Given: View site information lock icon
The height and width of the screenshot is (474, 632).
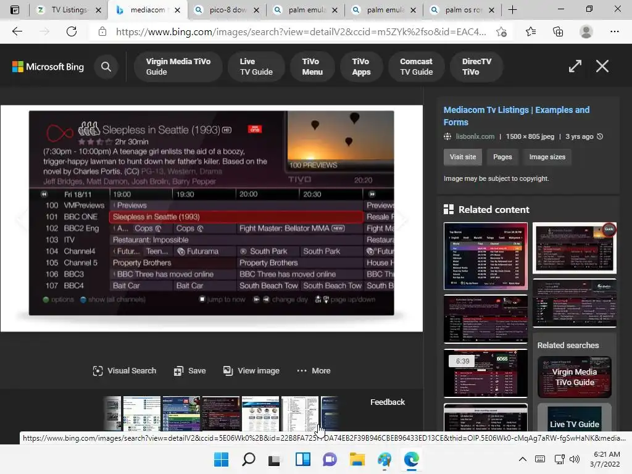Looking at the screenshot, I should pos(102,31).
